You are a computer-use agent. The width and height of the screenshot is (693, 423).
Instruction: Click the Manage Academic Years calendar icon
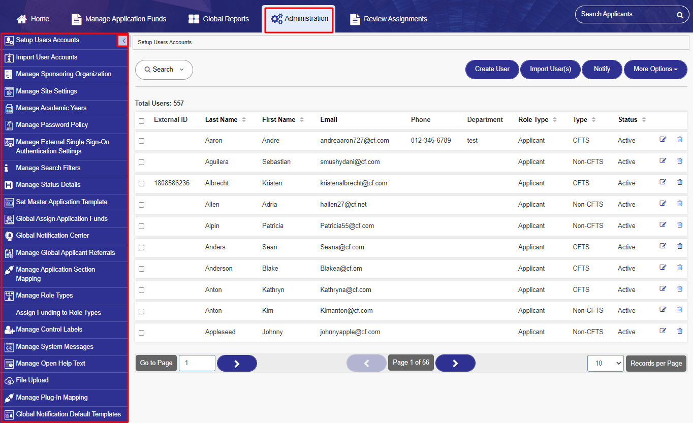coord(9,108)
